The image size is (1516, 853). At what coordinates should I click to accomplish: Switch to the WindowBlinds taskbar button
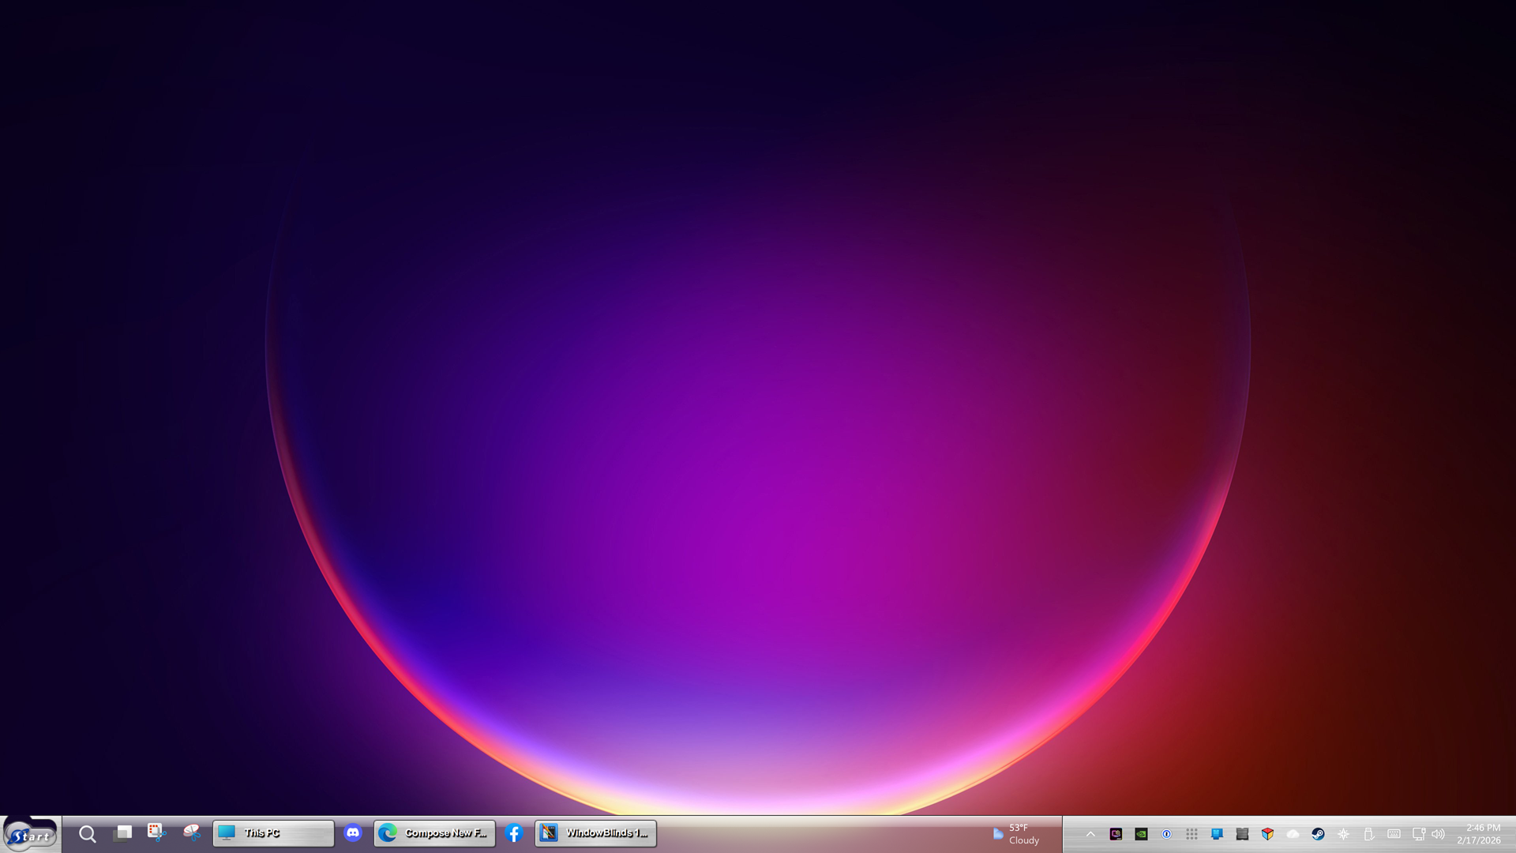point(595,833)
